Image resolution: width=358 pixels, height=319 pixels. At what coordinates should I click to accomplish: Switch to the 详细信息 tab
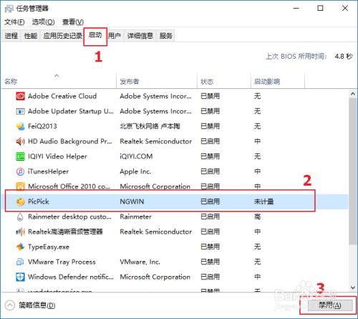click(140, 36)
